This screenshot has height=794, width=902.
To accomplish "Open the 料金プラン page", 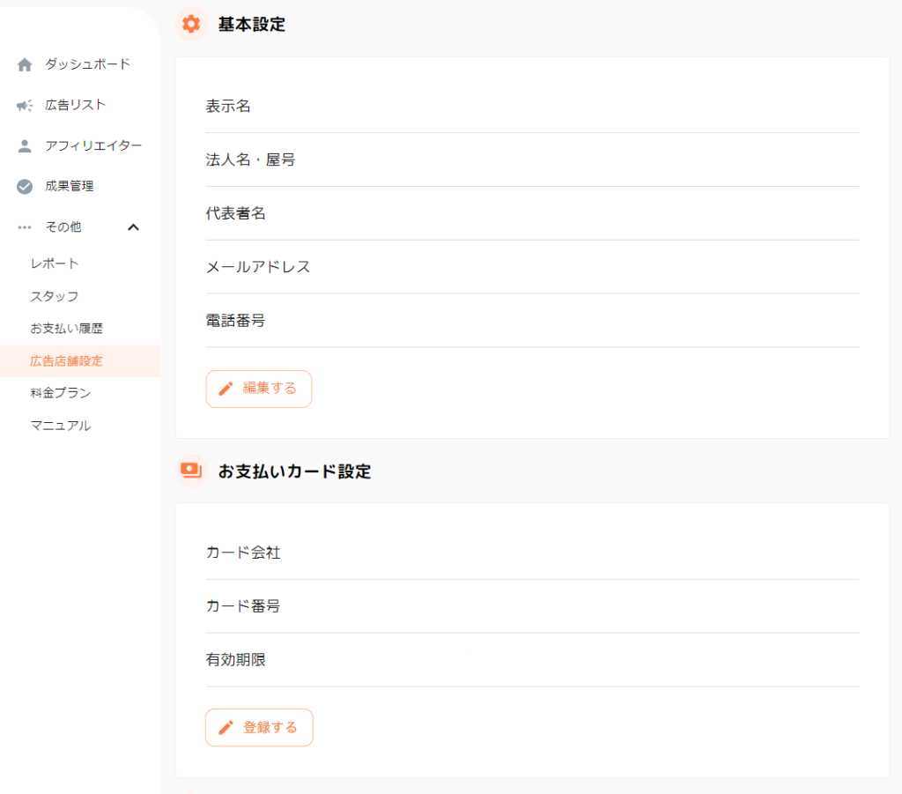I will pos(61,393).
